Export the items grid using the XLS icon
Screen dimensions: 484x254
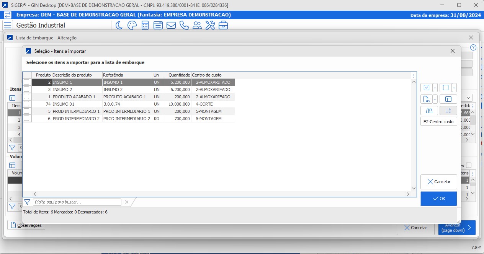coord(426,99)
